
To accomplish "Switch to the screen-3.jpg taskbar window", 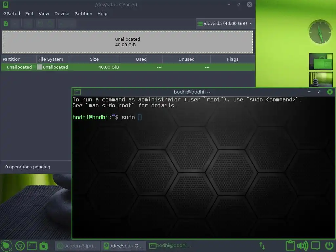I will tap(77, 246).
